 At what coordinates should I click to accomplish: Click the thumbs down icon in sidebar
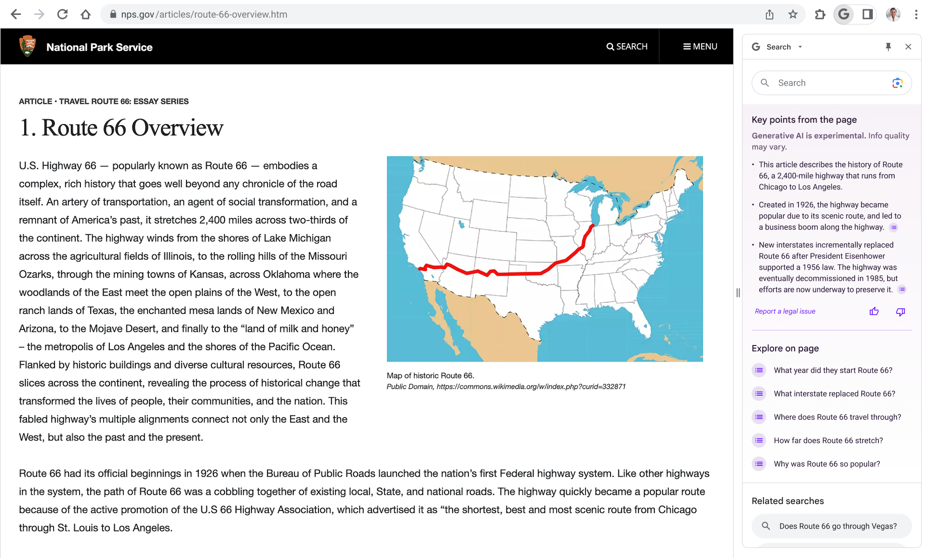pyautogui.click(x=900, y=312)
